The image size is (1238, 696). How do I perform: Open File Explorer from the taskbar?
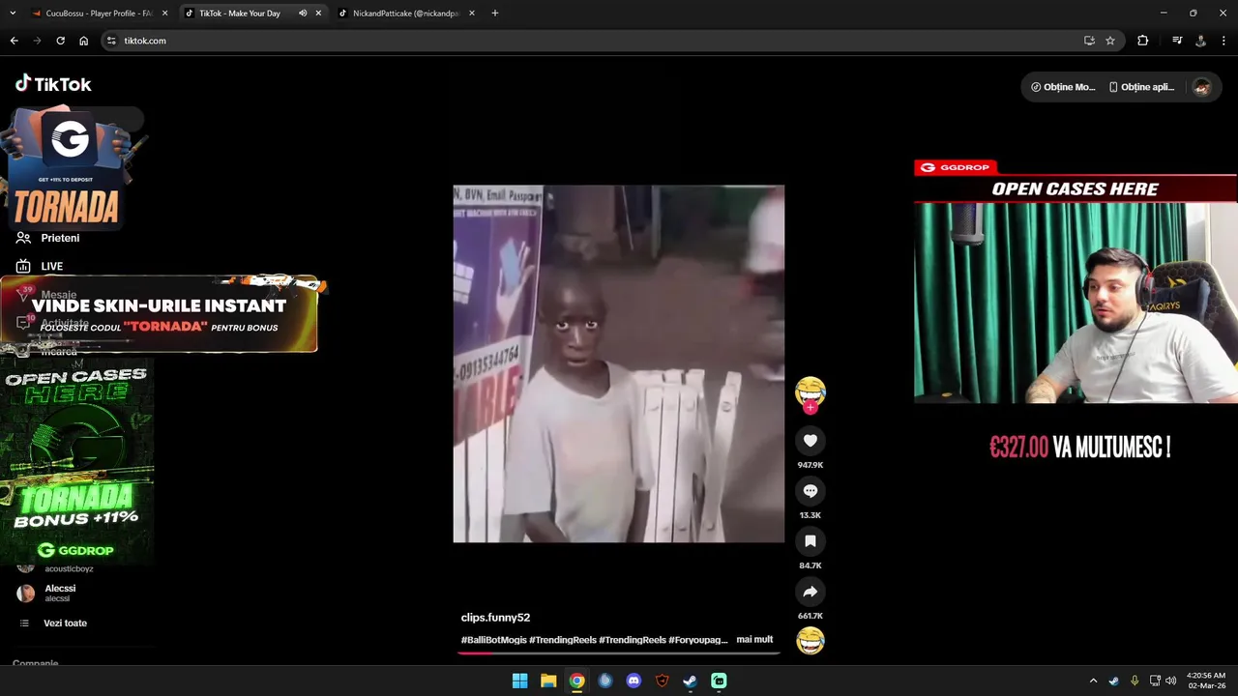548,681
